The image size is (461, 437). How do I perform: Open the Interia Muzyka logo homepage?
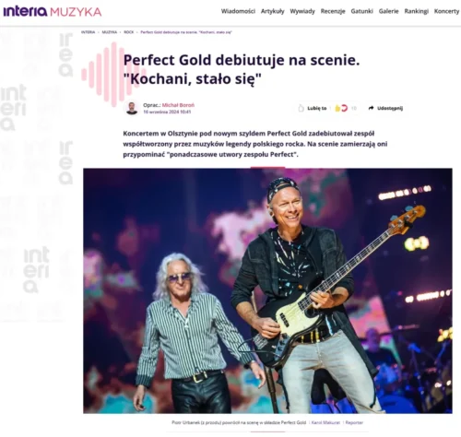click(53, 12)
